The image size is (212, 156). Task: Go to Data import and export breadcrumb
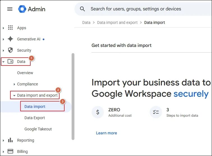[x=117, y=22]
